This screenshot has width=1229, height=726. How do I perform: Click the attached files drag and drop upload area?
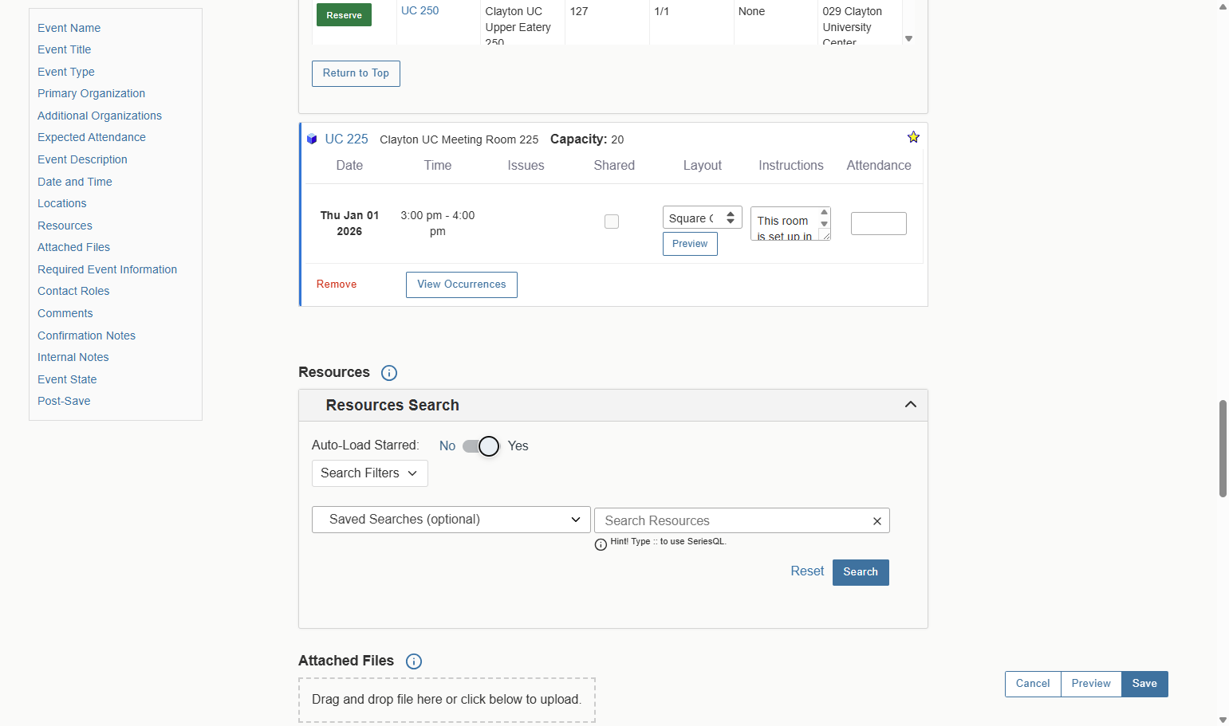point(447,700)
